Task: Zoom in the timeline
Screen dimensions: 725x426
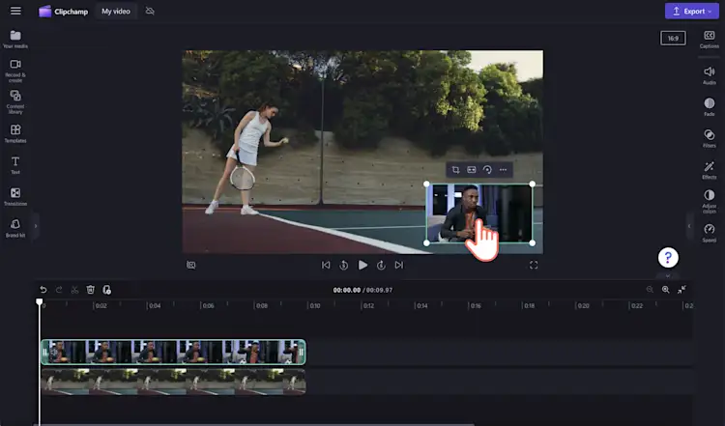Action: pos(665,289)
